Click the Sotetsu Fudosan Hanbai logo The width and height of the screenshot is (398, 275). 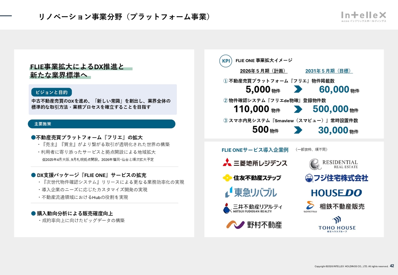[334, 207]
